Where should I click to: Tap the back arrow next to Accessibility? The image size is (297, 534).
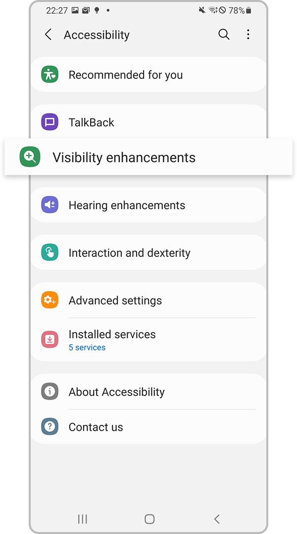coord(48,35)
